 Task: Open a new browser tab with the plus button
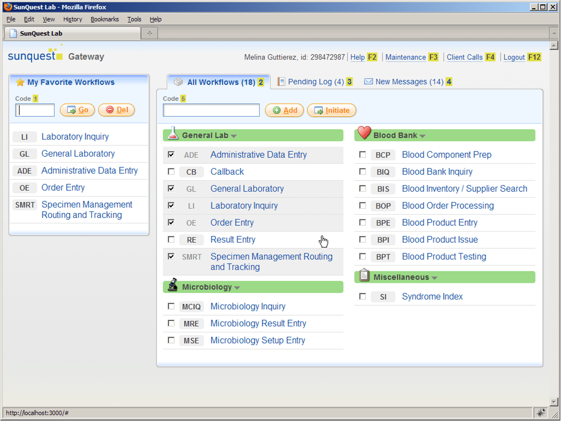coord(149,33)
